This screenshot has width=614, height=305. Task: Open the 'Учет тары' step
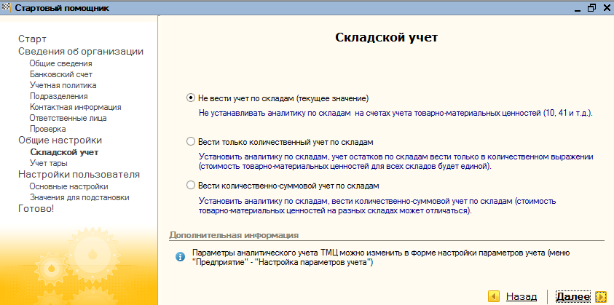(49, 163)
